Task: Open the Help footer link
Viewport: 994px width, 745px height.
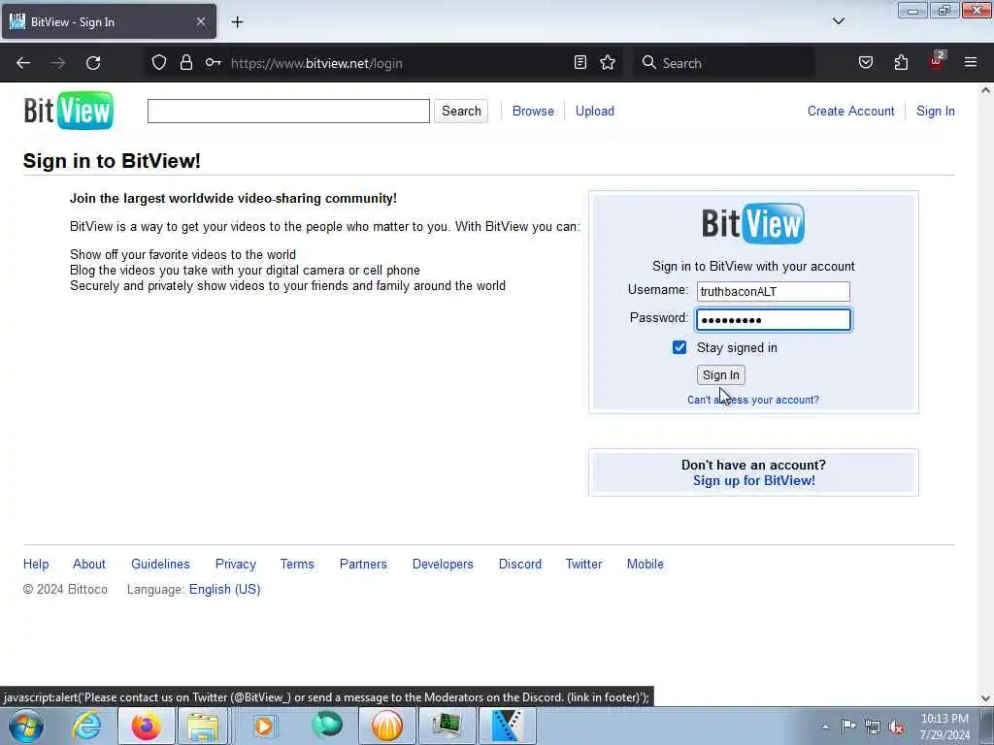Action: (x=36, y=564)
